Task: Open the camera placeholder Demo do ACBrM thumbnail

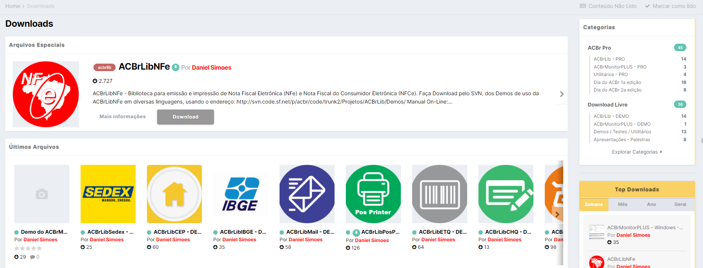Action: click(42, 194)
